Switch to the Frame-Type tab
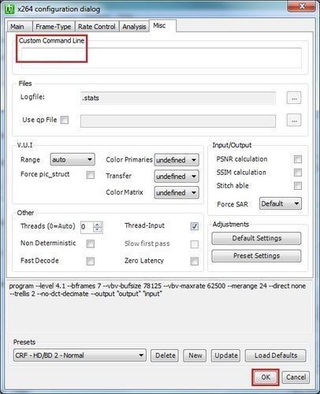This screenshot has width=320, height=394. [x=54, y=27]
